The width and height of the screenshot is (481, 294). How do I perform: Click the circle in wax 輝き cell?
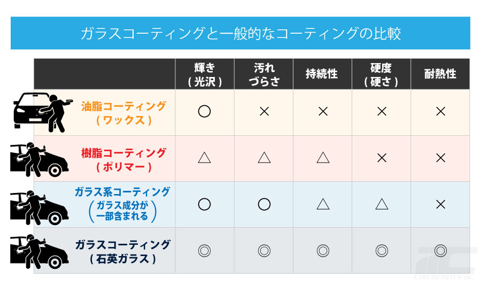(204, 111)
